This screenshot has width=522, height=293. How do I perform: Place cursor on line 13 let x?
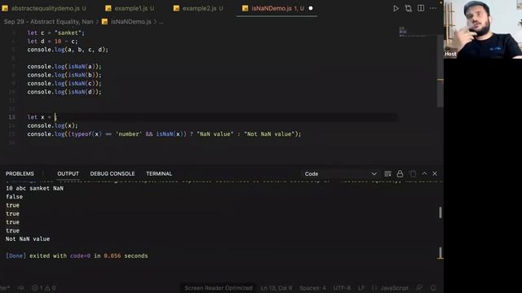tap(42, 117)
